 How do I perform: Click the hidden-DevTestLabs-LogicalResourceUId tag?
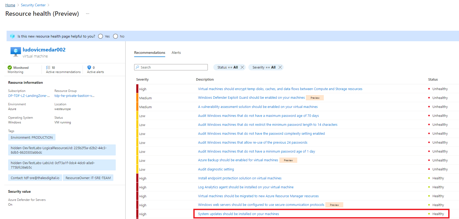[62, 150]
